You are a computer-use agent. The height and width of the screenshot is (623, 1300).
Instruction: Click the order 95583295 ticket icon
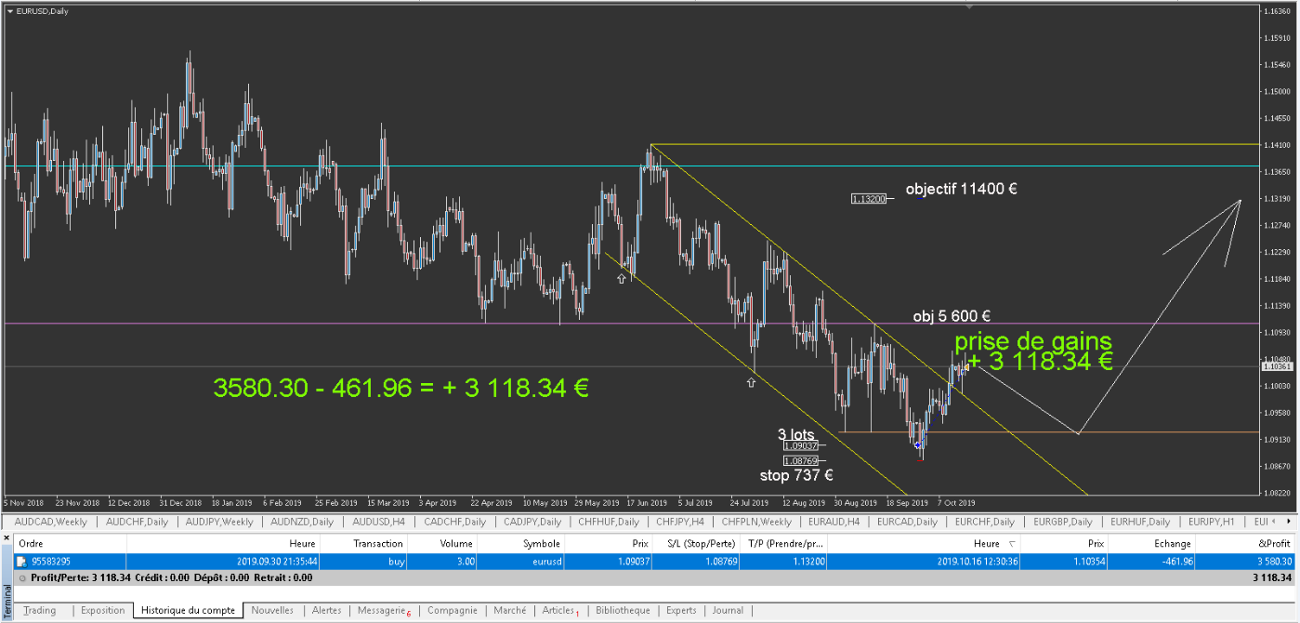click(21, 562)
